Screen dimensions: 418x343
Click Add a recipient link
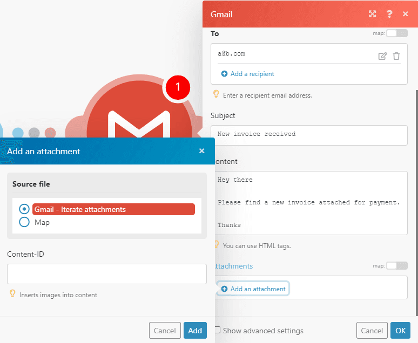(x=247, y=74)
